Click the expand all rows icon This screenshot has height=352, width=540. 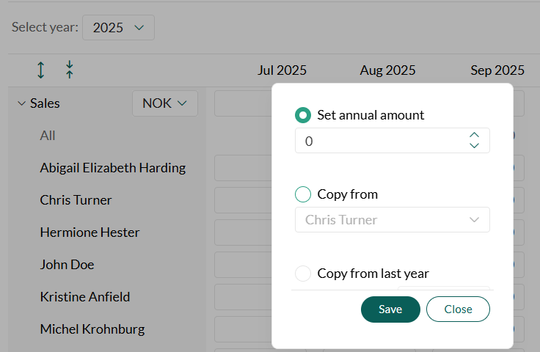pos(41,70)
